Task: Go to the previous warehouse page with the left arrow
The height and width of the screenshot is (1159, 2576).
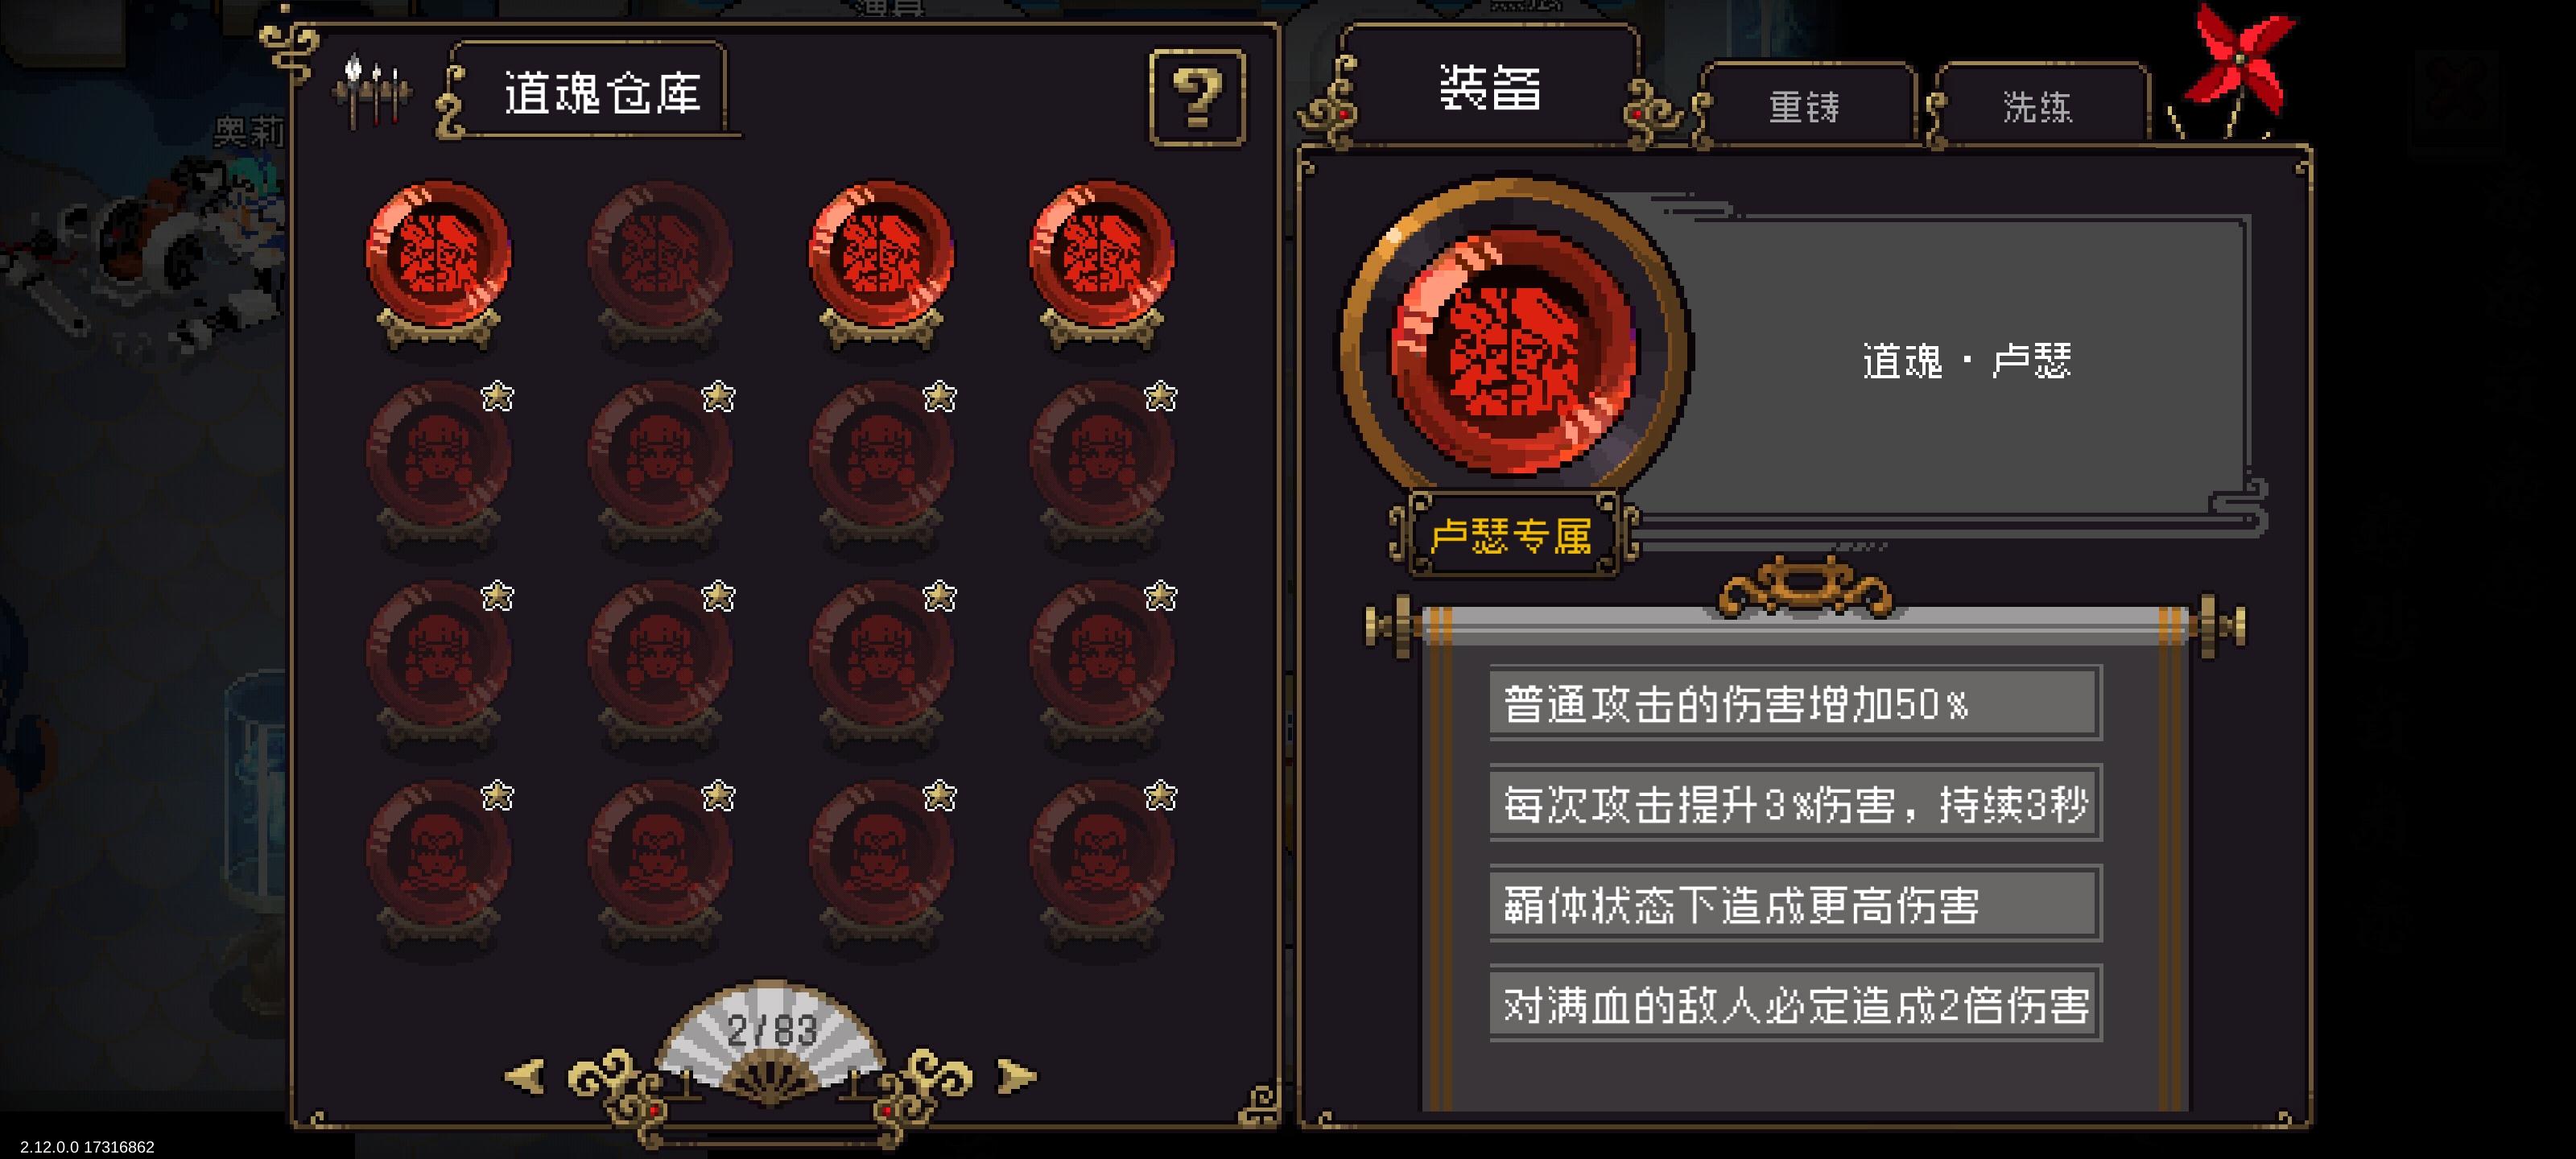Action: [x=525, y=1076]
